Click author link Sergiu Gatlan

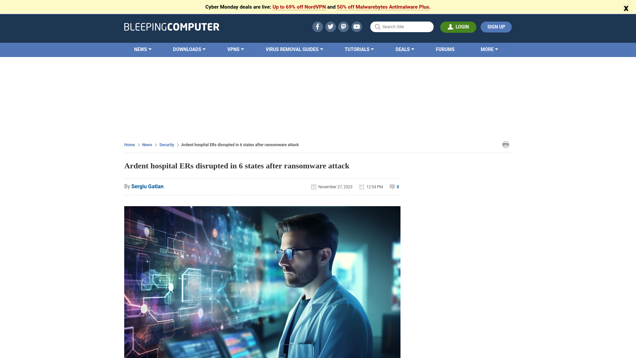(147, 186)
